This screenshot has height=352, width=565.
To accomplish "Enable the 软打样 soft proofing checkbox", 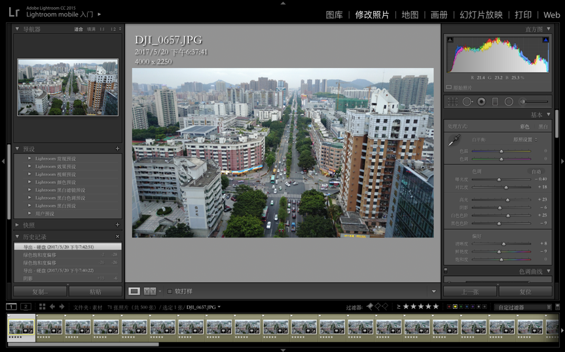I will [x=170, y=291].
